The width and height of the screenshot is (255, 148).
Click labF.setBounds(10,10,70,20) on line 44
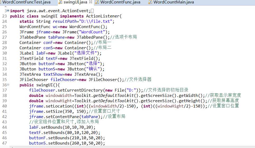click(62, 127)
